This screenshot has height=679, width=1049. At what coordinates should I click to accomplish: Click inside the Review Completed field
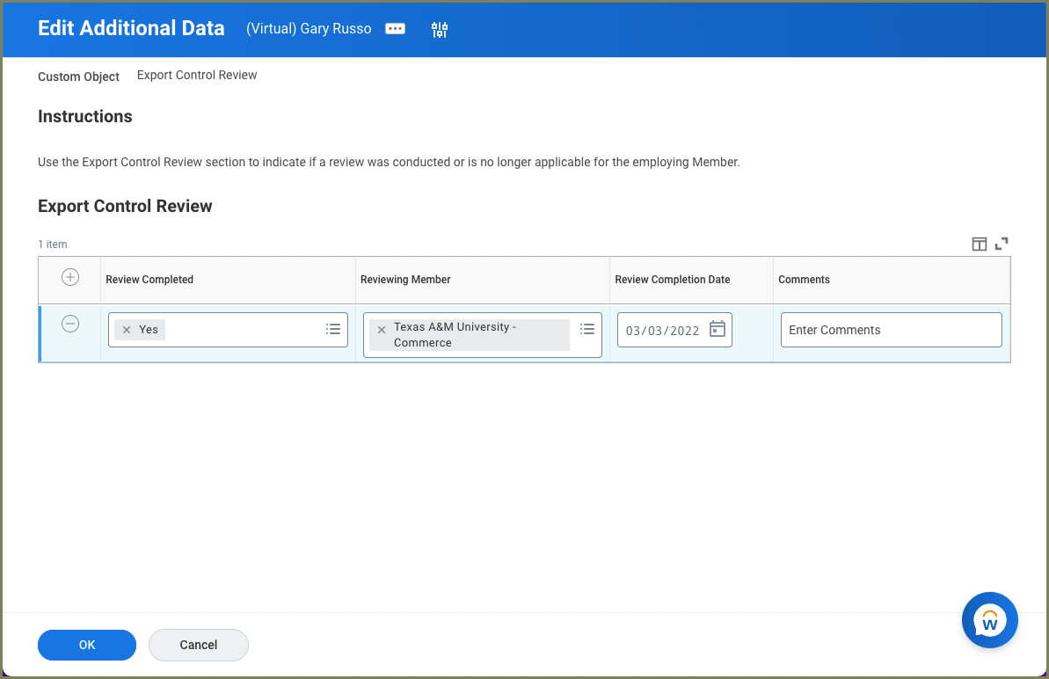(242, 330)
